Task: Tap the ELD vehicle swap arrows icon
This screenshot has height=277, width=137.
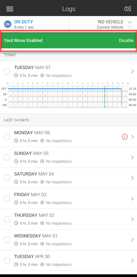Action: (130, 22)
